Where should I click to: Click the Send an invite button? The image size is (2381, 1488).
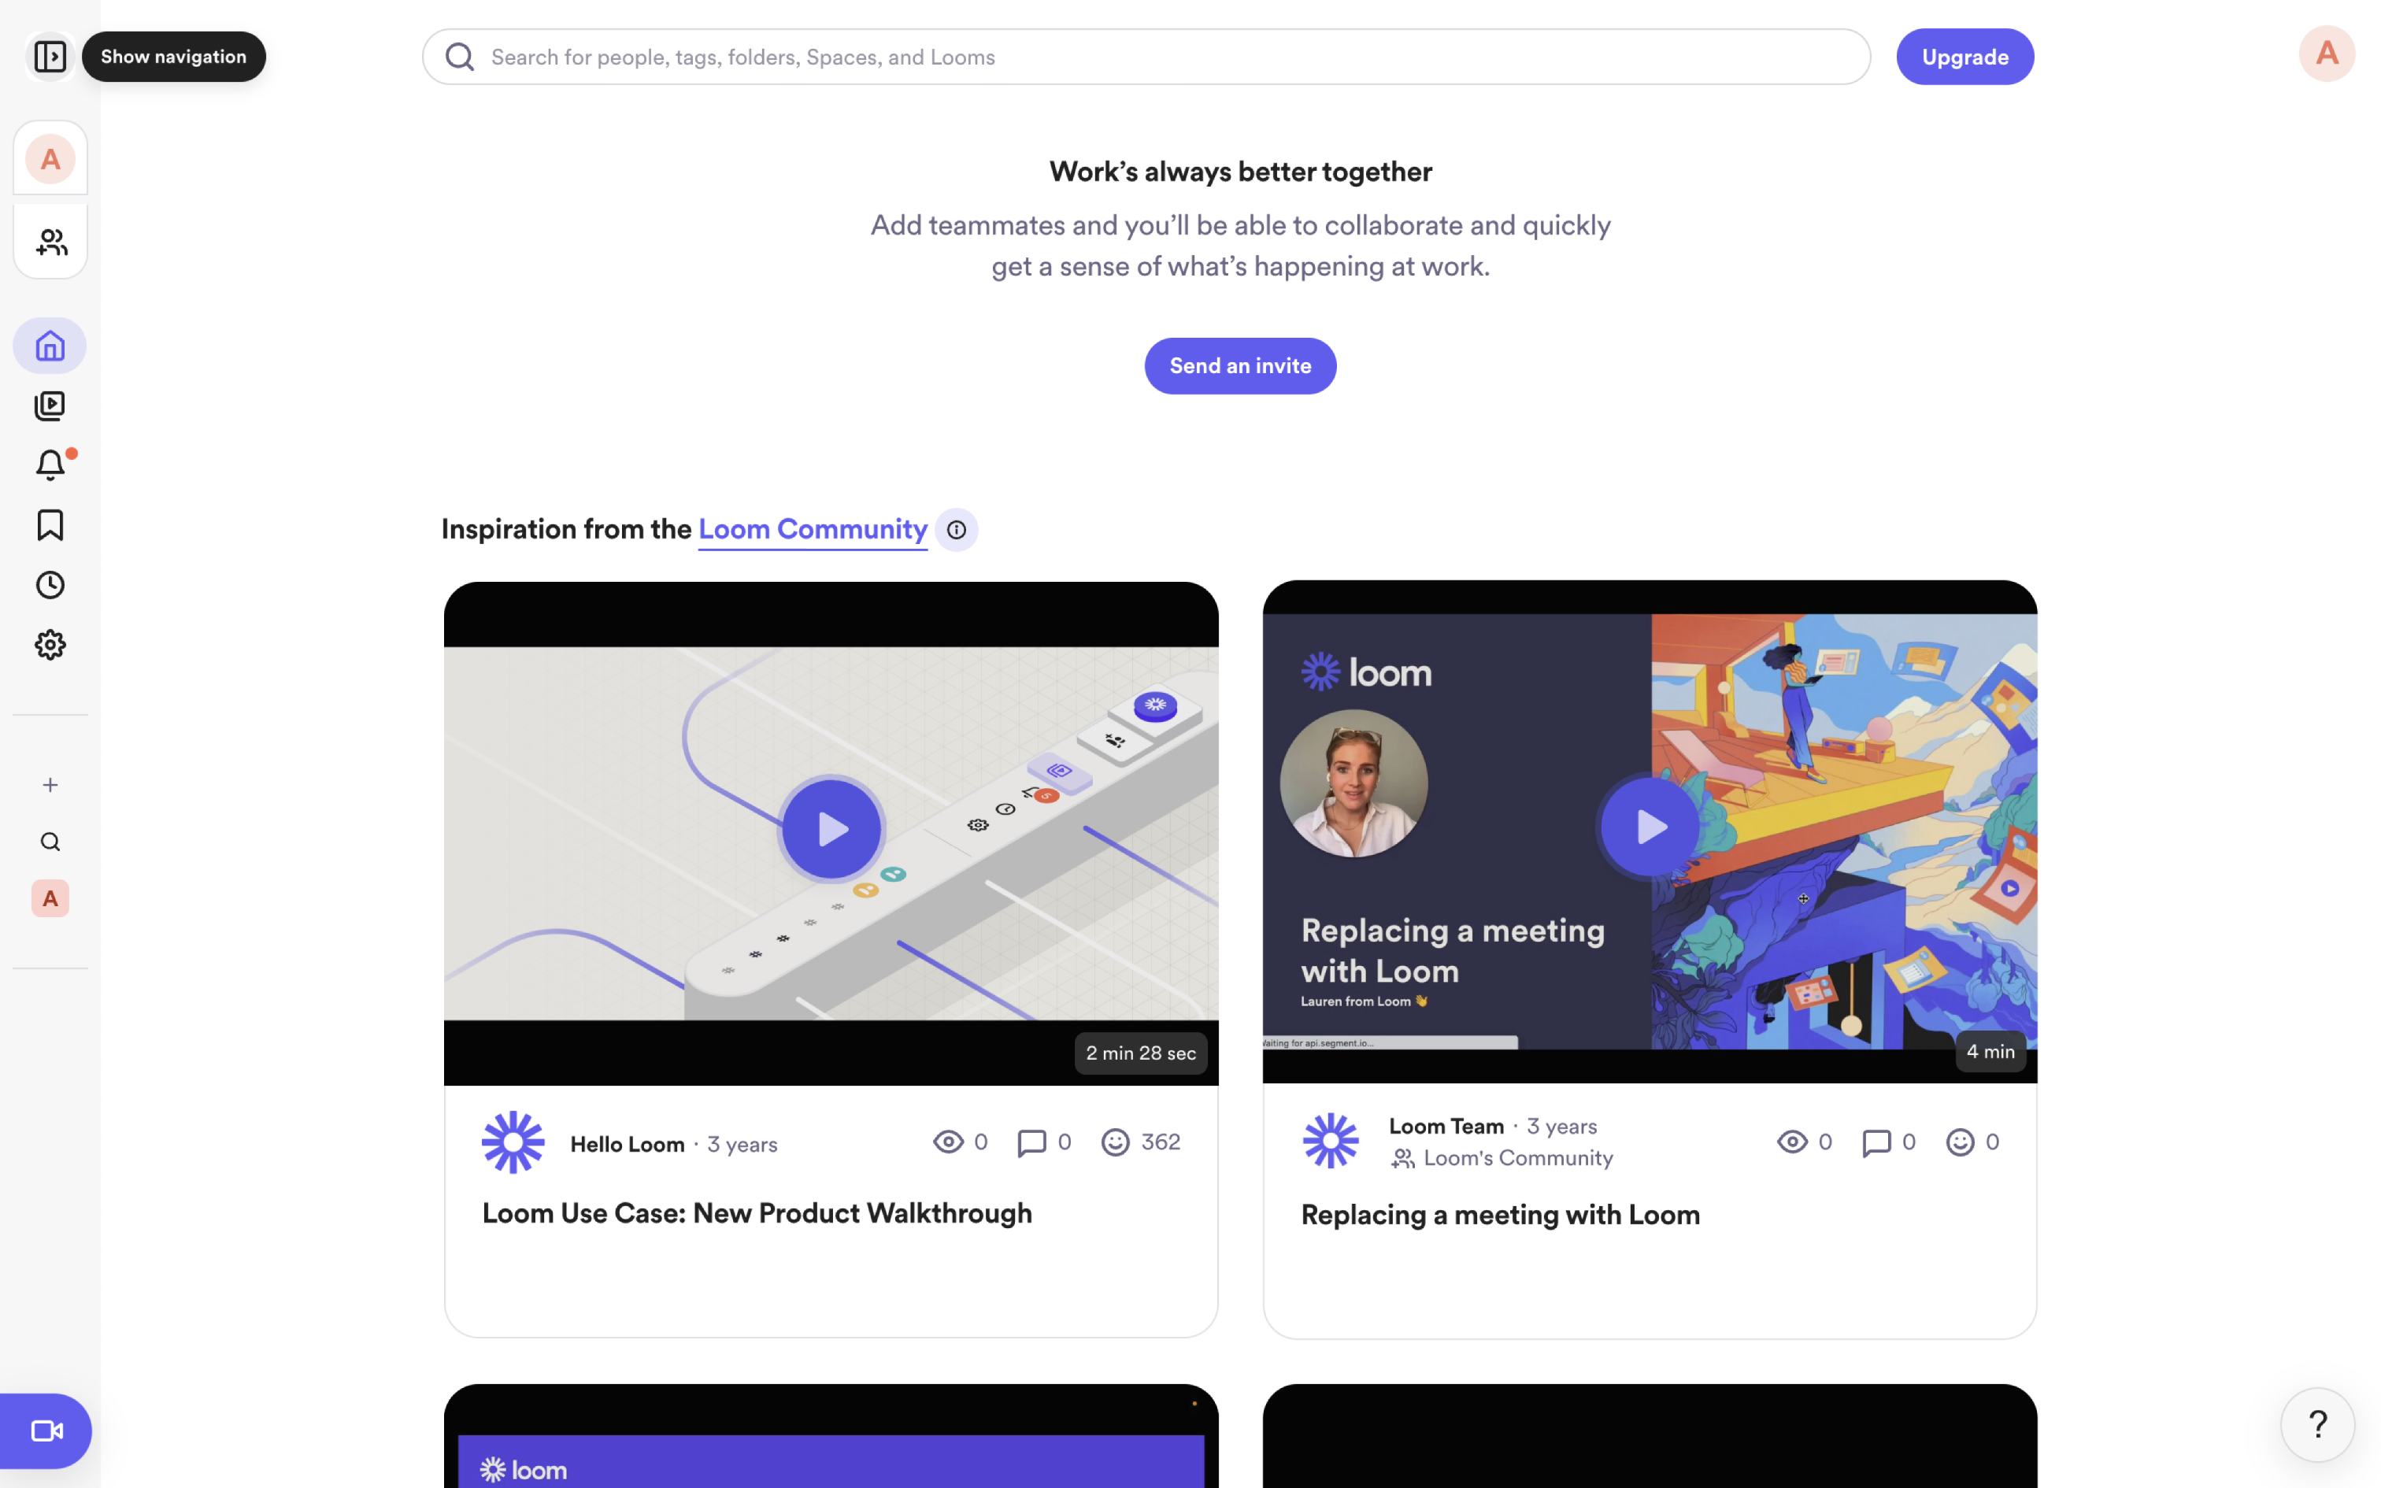(1239, 366)
